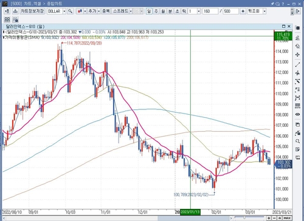Click the DOLLAR symbol input field

(55, 11)
